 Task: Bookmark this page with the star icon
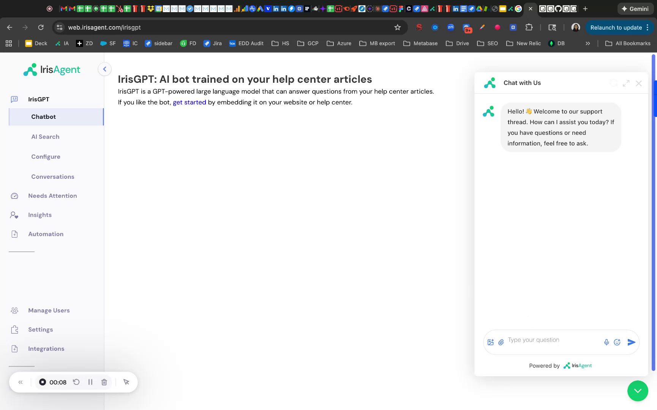click(x=398, y=27)
